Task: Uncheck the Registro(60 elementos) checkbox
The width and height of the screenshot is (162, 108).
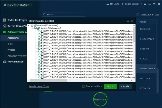Action: pos(36,29)
